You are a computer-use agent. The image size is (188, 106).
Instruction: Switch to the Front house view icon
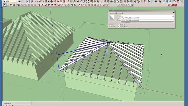click(x=112, y=1)
